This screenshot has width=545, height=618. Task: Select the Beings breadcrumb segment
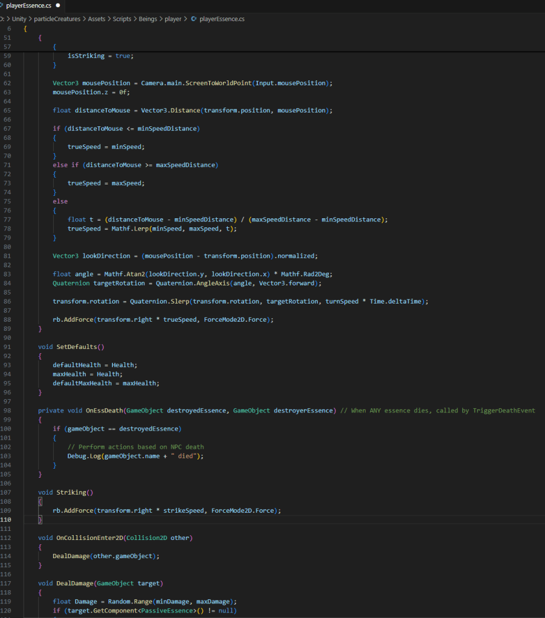coord(148,19)
